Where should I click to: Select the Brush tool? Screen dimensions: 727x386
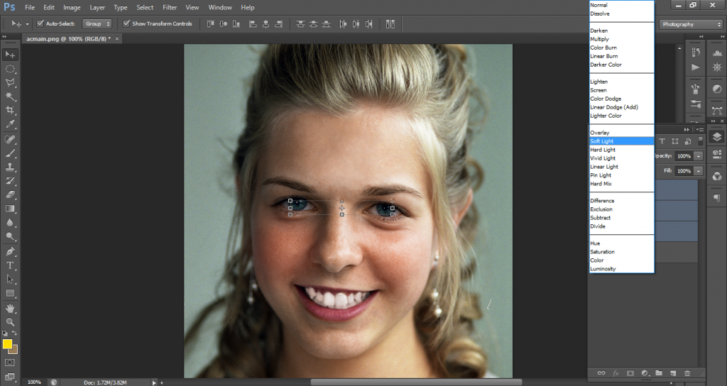10,153
